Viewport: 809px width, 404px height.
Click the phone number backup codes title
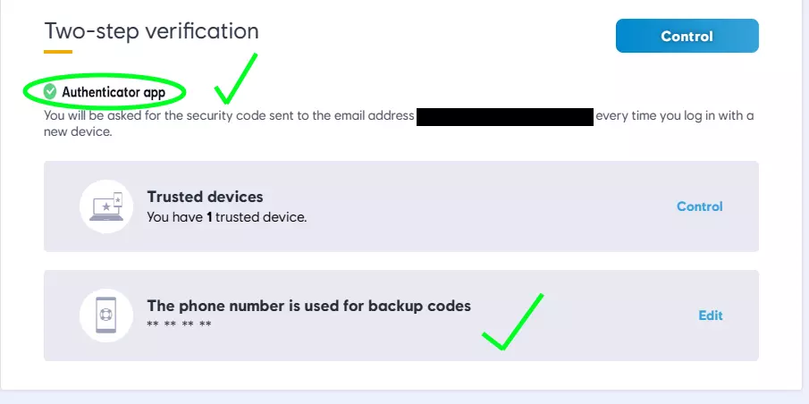(x=308, y=306)
